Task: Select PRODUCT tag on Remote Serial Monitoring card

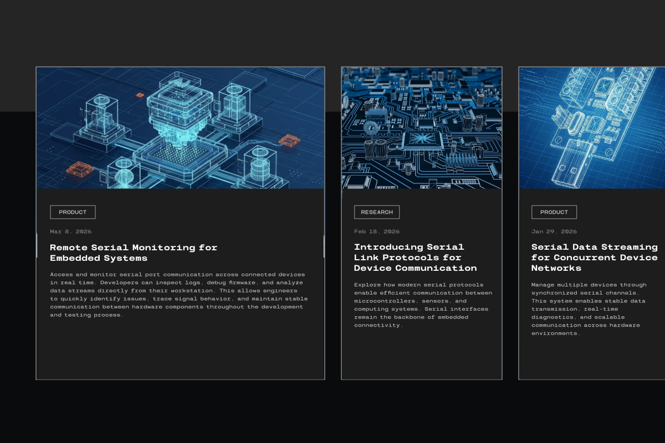Action: click(x=73, y=212)
